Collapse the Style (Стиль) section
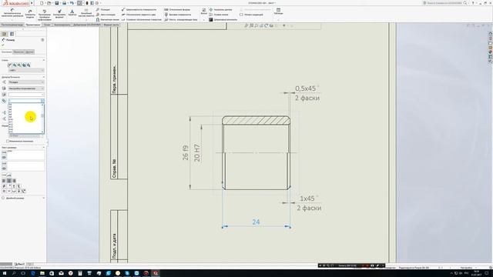 click(43, 60)
